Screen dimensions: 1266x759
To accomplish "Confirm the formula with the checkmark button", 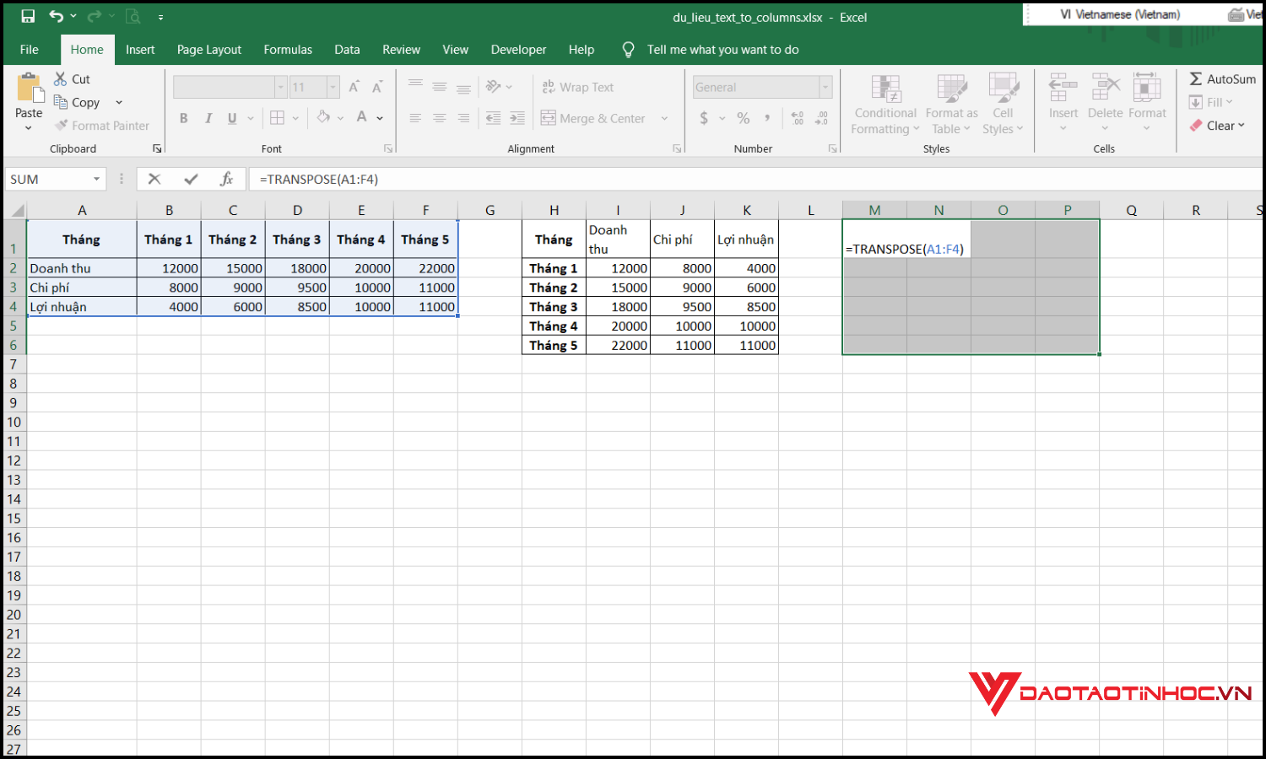I will (x=190, y=179).
